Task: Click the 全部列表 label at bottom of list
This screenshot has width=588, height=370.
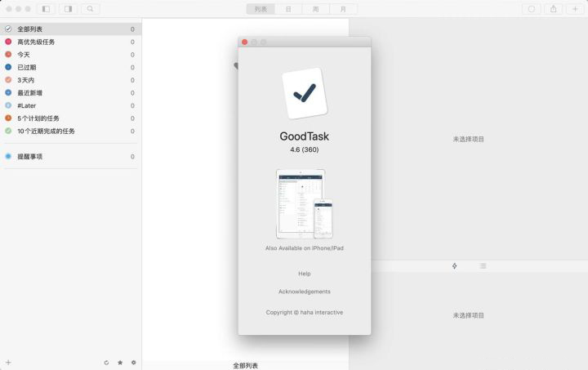Action: pos(246,365)
